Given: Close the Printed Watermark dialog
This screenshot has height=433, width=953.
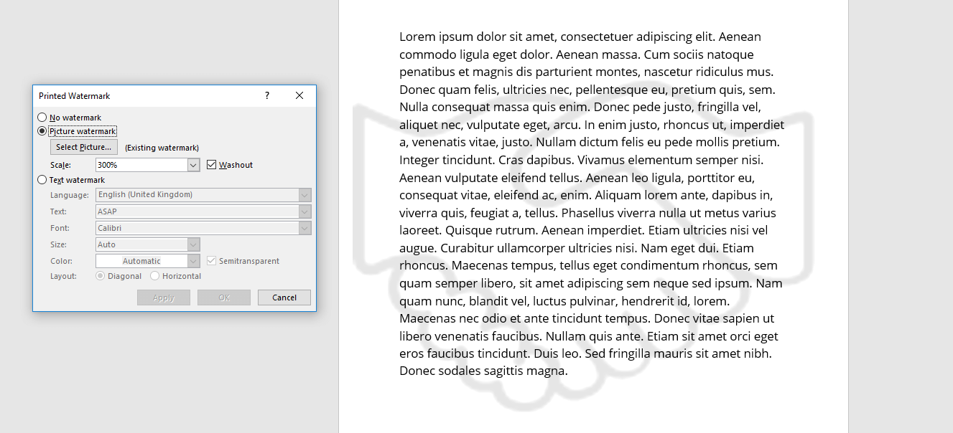Looking at the screenshot, I should click(x=299, y=95).
